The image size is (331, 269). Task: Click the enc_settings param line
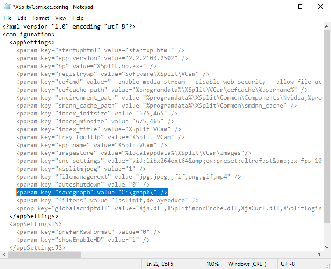(169, 161)
